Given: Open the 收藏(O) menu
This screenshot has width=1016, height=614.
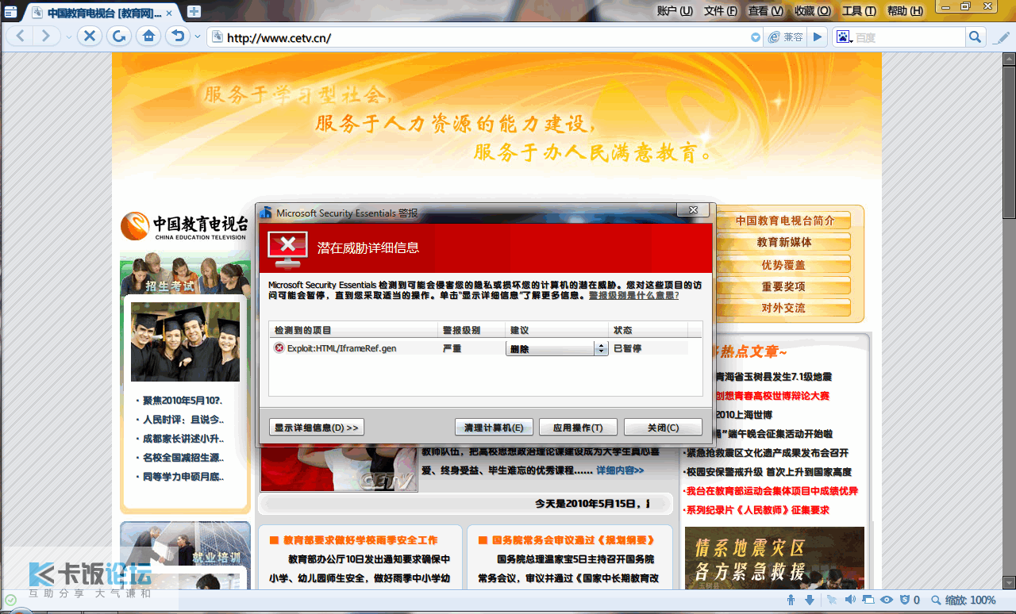Looking at the screenshot, I should pyautogui.click(x=813, y=11).
